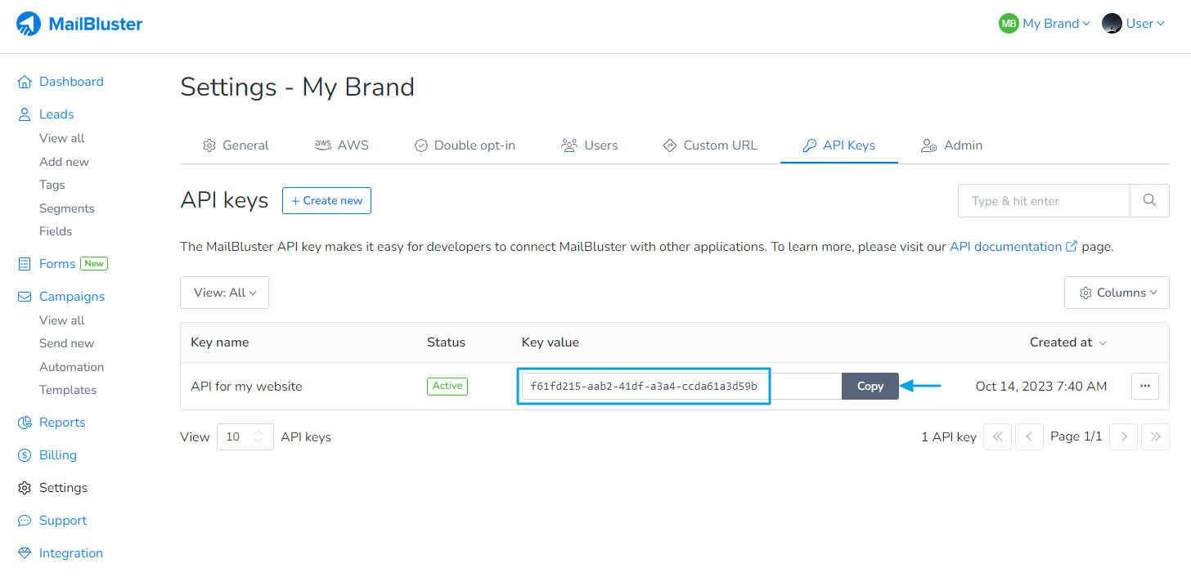
Task: Switch to the Admin tab
Action: pos(952,145)
